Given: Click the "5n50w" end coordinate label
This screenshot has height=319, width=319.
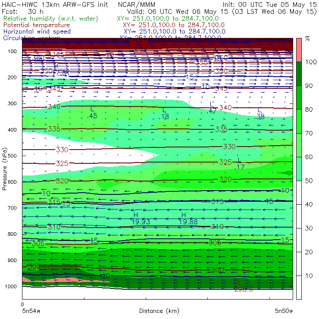Looking at the screenshot, I should (x=284, y=311).
